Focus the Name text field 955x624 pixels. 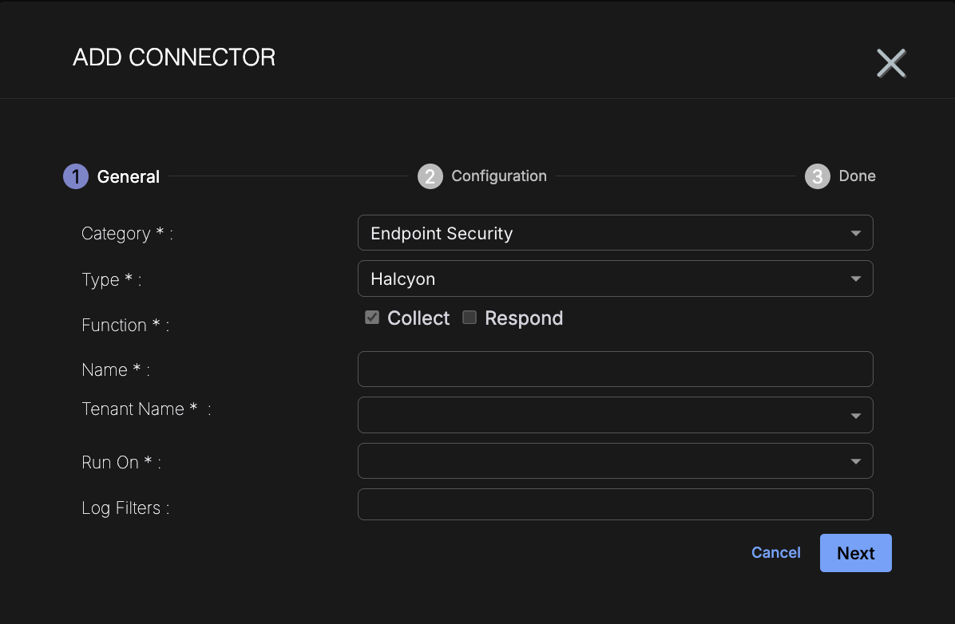[615, 369]
